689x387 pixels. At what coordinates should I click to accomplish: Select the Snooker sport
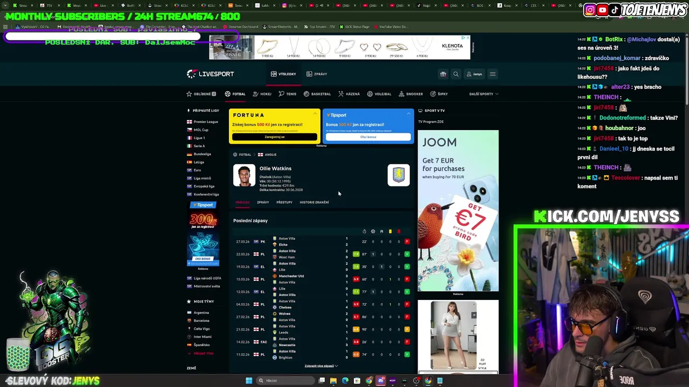tap(411, 94)
